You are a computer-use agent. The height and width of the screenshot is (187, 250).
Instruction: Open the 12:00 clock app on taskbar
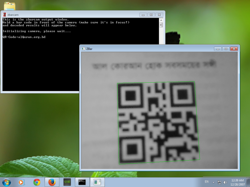(x=67, y=182)
